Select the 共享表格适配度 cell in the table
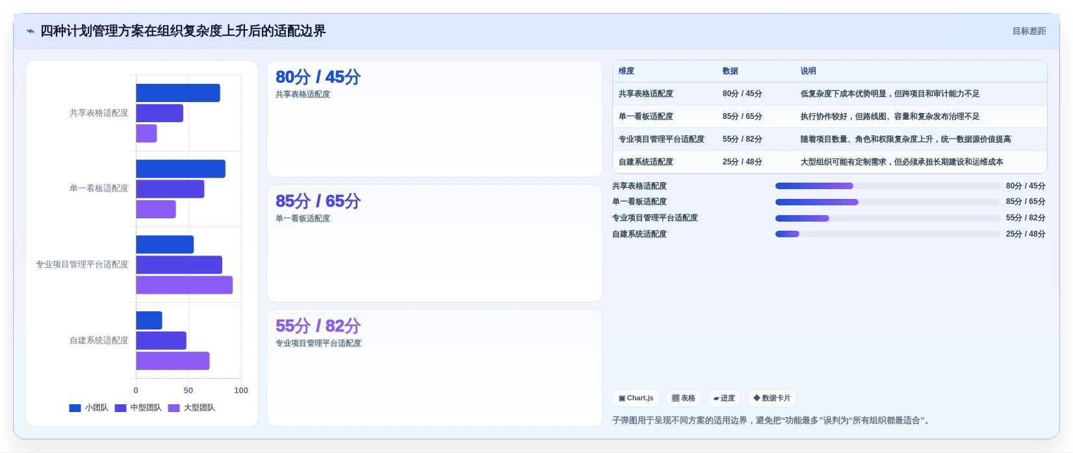This screenshot has width=1073, height=453. [646, 94]
